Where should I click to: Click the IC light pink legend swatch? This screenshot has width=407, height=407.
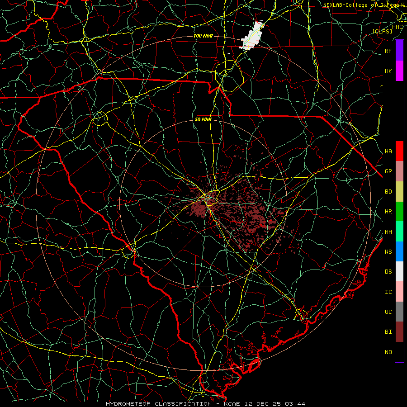(399, 292)
